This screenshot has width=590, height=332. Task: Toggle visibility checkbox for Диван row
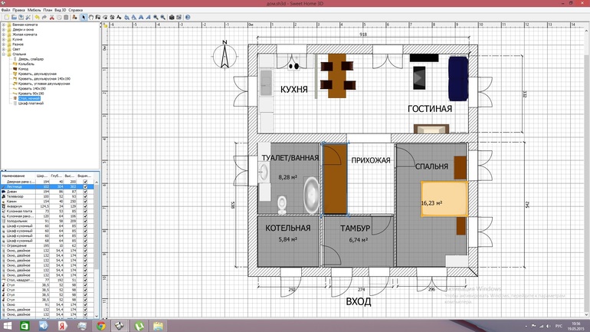coord(85,192)
